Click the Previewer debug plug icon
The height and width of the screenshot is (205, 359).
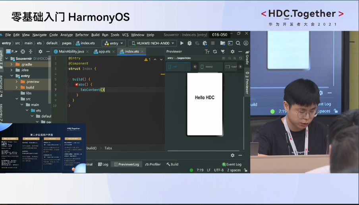click(223, 51)
